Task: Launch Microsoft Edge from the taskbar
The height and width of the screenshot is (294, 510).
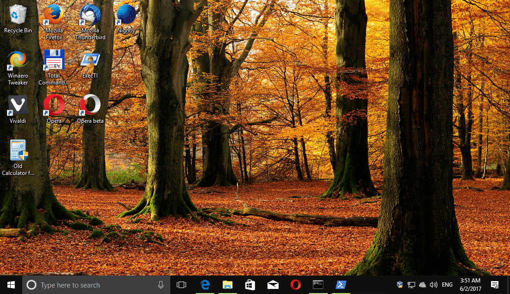Action: tap(205, 285)
